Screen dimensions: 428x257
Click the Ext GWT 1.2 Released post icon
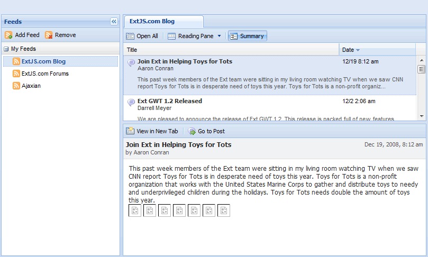[x=131, y=102]
